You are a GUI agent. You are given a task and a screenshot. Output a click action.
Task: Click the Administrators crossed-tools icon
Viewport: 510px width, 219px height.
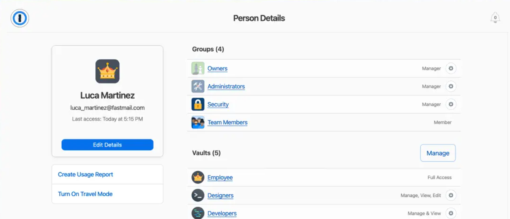(198, 86)
